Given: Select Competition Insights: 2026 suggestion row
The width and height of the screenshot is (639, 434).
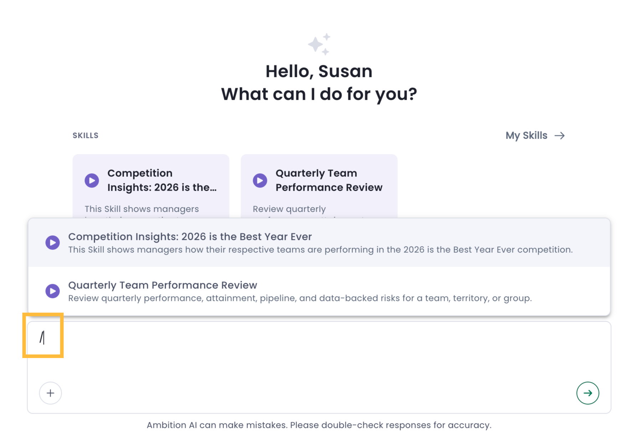Looking at the screenshot, I should pyautogui.click(x=319, y=242).
